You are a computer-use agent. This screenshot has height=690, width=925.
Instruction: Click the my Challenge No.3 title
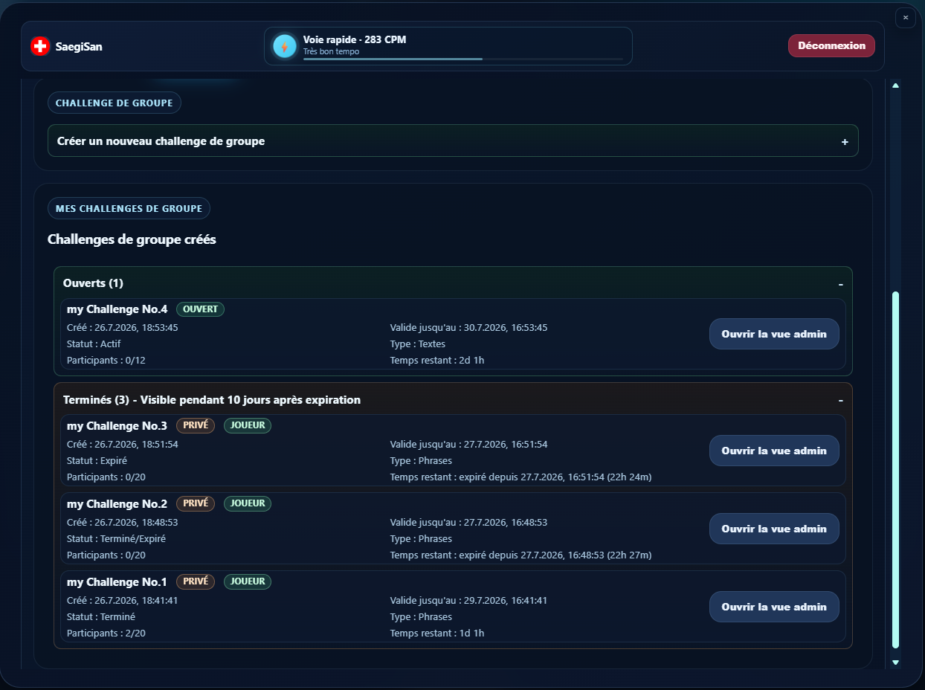pos(117,426)
